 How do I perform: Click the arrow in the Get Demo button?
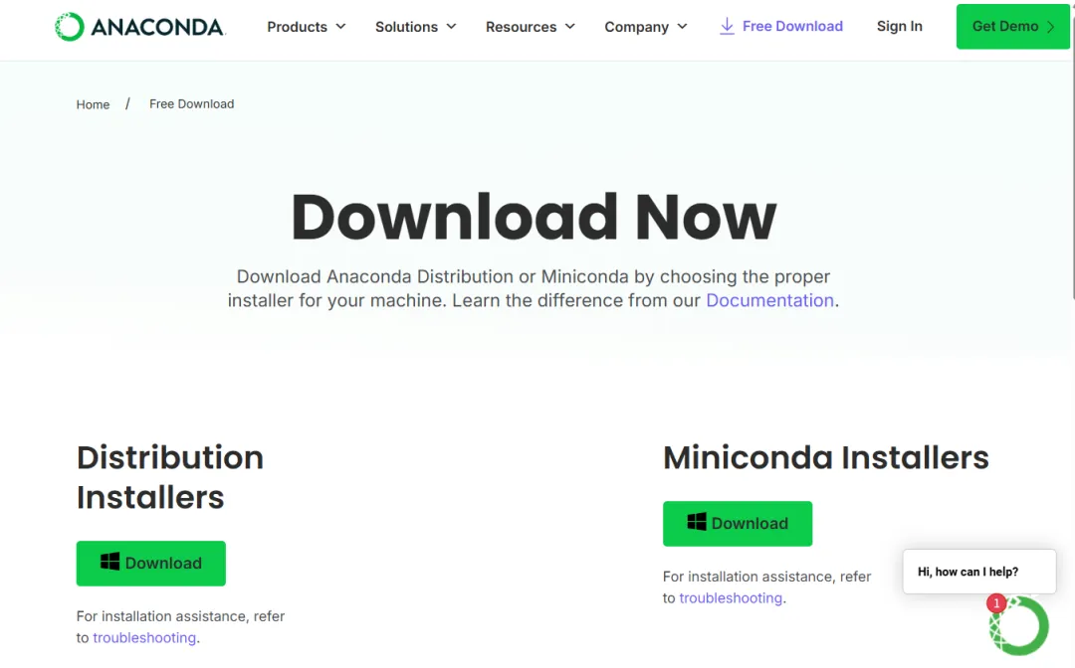(x=1050, y=27)
